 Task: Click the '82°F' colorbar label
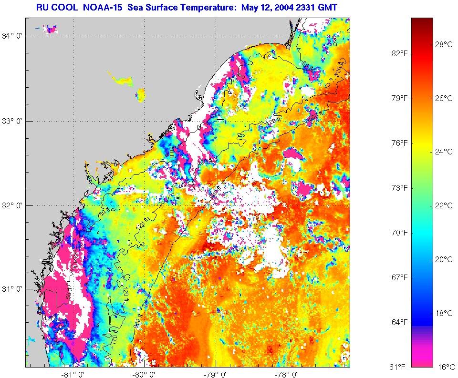click(x=399, y=54)
